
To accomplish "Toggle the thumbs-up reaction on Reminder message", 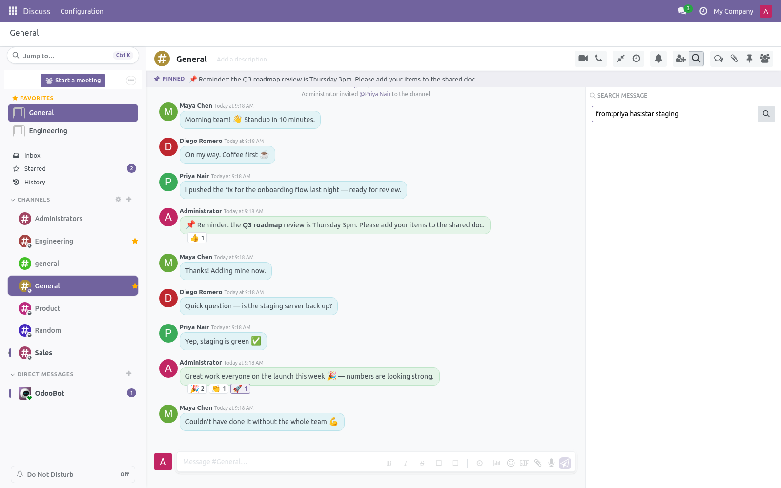I will coord(198,238).
